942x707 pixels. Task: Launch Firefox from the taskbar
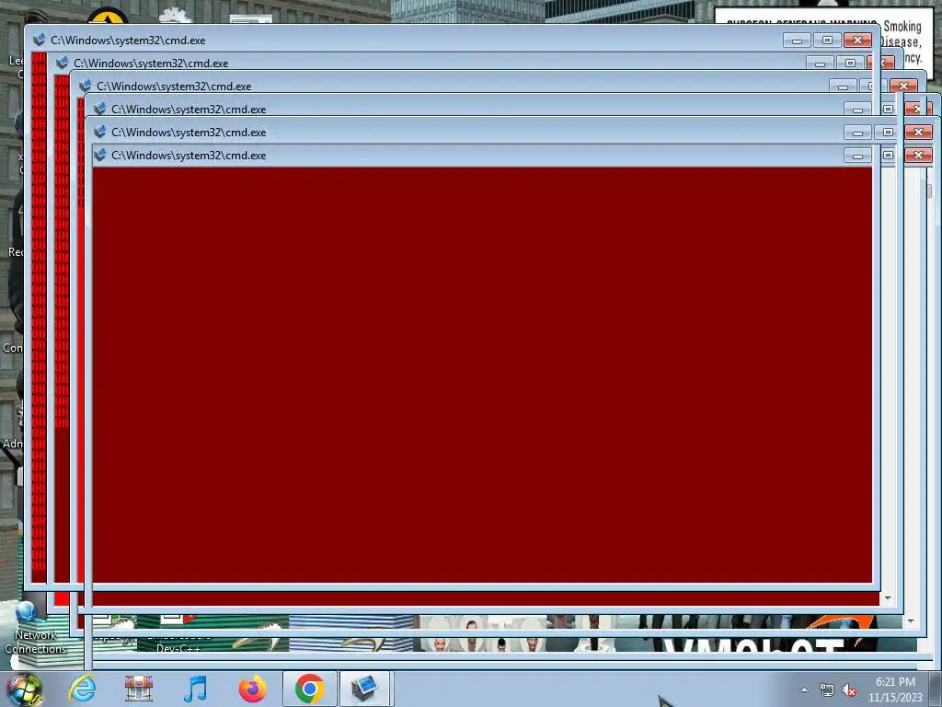[x=252, y=689]
